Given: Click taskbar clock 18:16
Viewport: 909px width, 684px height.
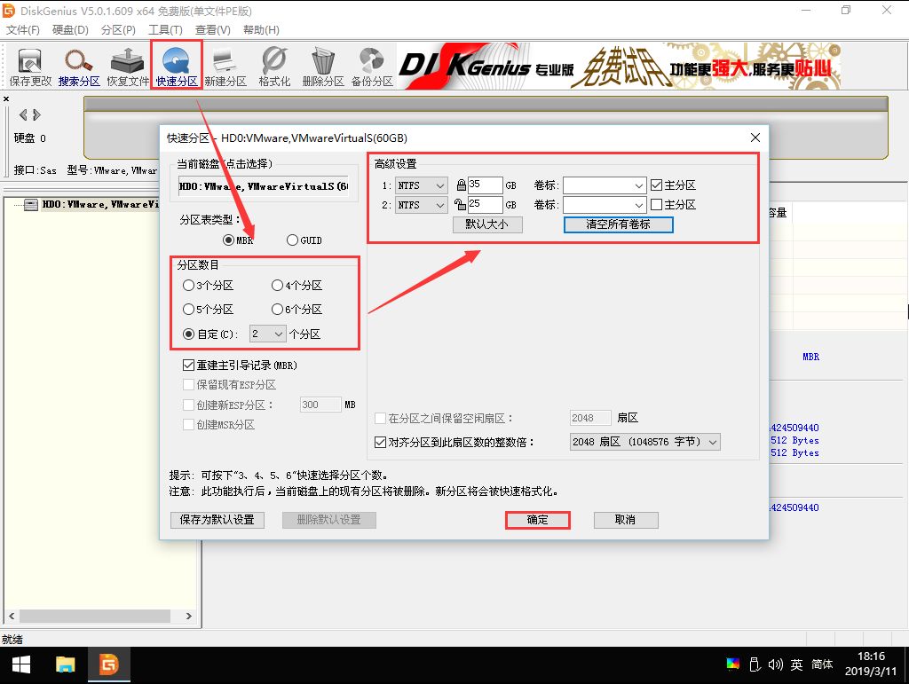Looking at the screenshot, I should [871, 656].
